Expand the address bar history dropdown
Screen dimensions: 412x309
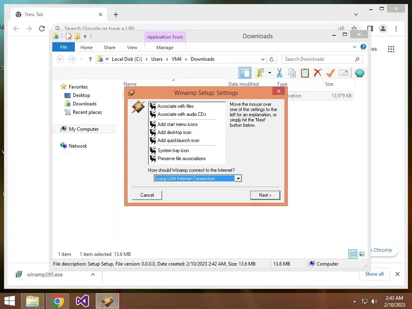pos(263,60)
